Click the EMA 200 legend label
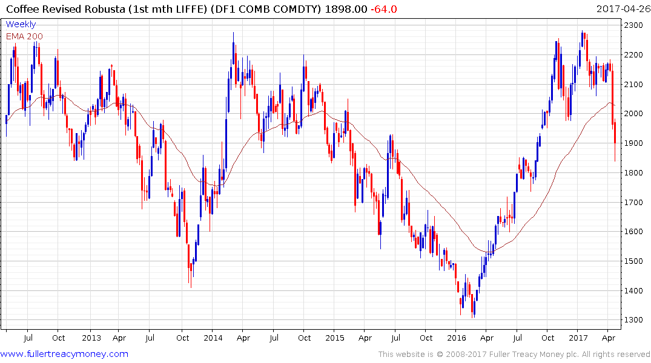The height and width of the screenshot is (363, 651). coord(24,36)
